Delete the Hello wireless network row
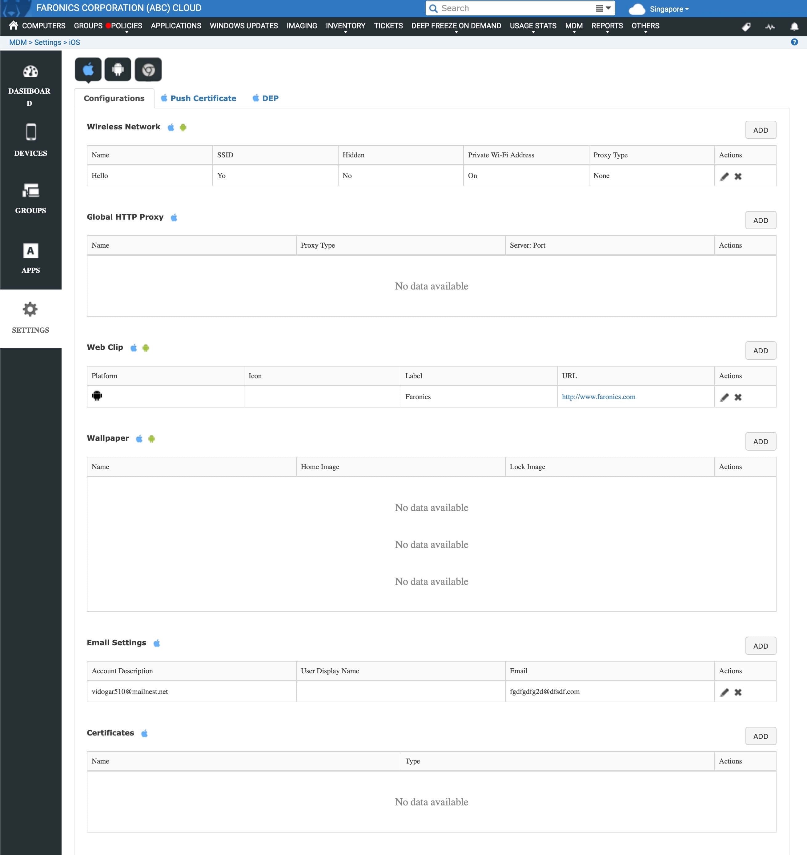The image size is (807, 855). pos(738,176)
